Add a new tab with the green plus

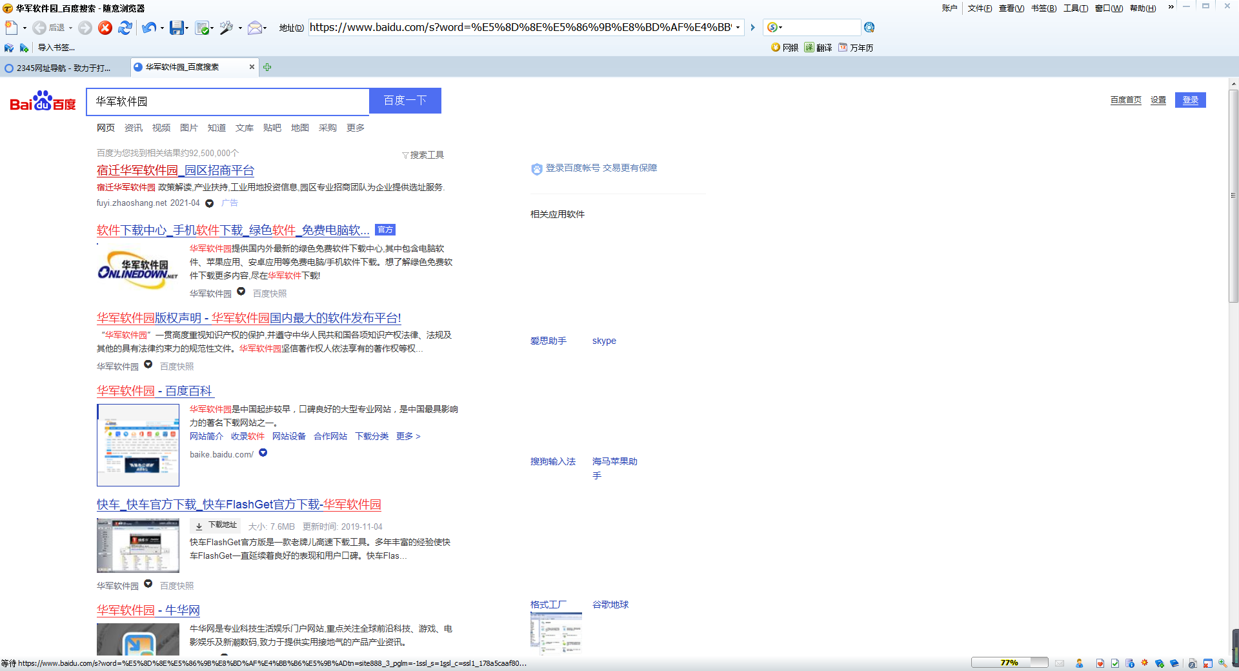coord(267,67)
